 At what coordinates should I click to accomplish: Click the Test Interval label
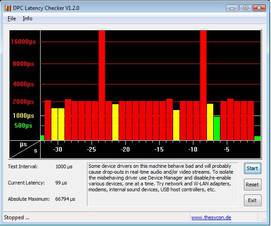(x=23, y=166)
